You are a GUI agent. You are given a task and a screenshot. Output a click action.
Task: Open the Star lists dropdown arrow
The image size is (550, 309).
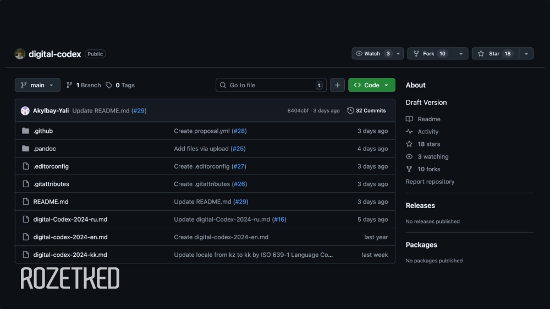(526, 54)
